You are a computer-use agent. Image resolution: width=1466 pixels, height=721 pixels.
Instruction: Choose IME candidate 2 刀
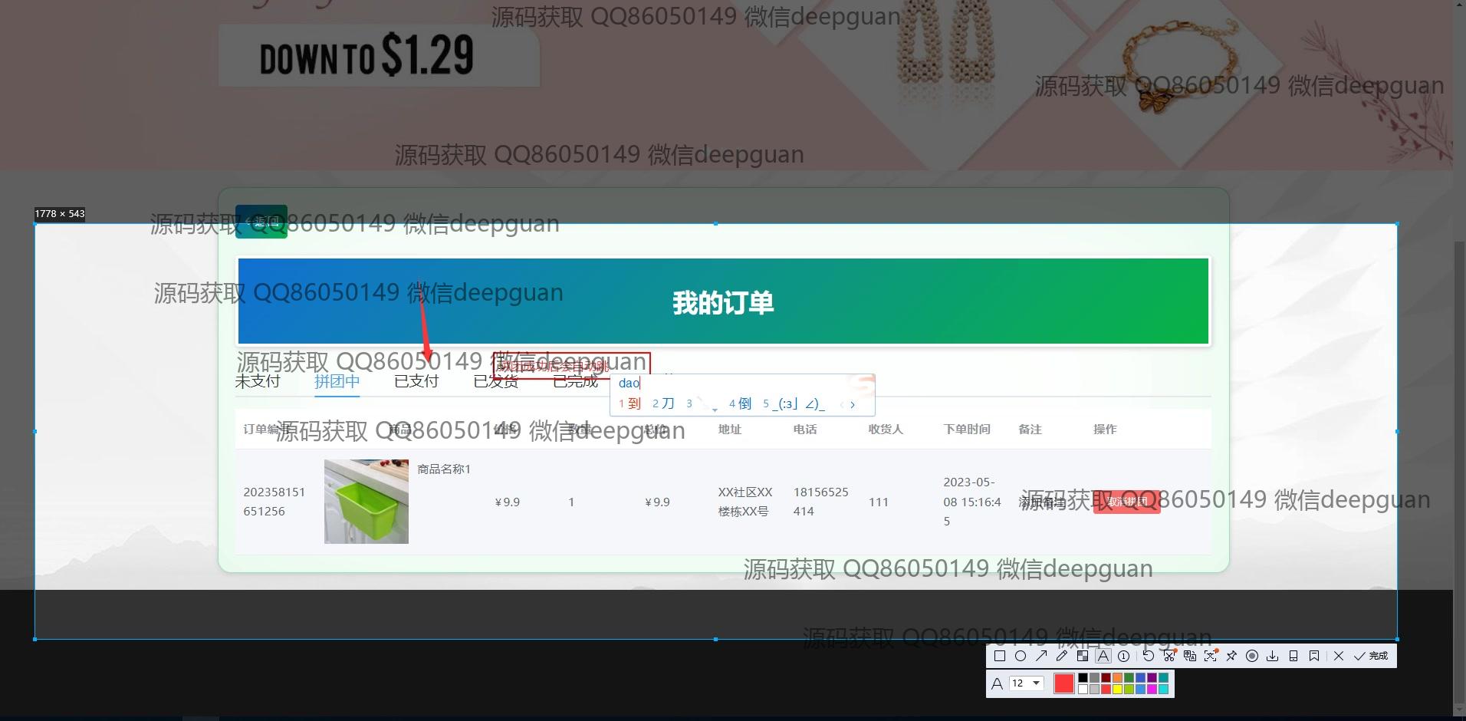coord(663,403)
